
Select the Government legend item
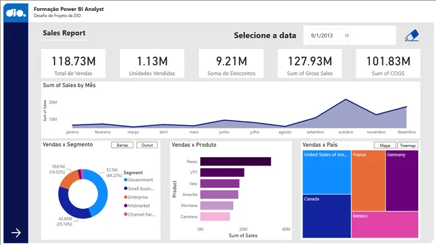coord(138,180)
